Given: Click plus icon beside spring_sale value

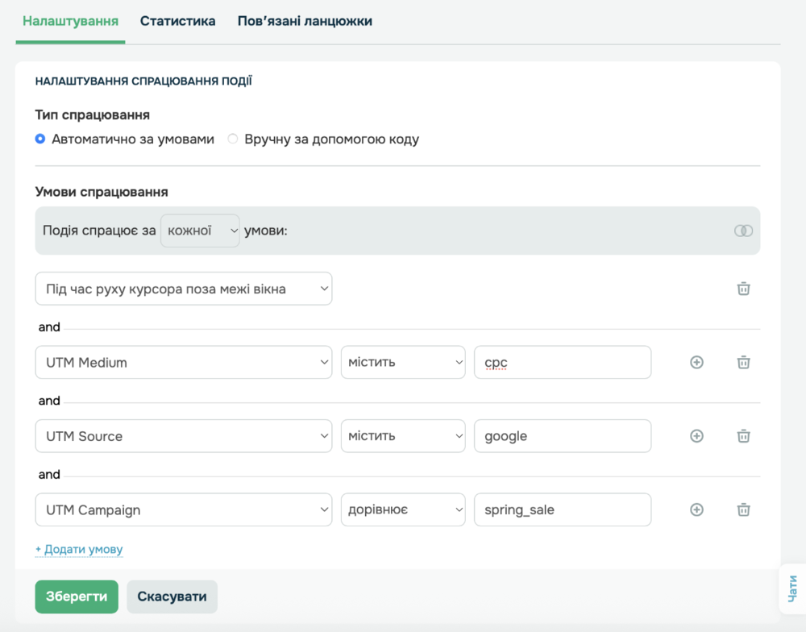Looking at the screenshot, I should tap(696, 509).
